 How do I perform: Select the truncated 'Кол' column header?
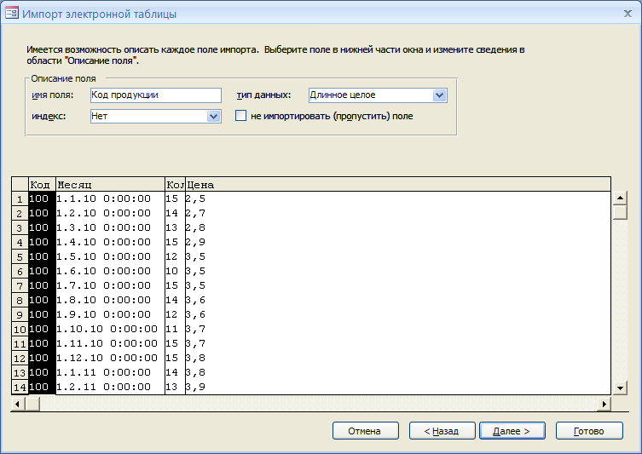[176, 185]
